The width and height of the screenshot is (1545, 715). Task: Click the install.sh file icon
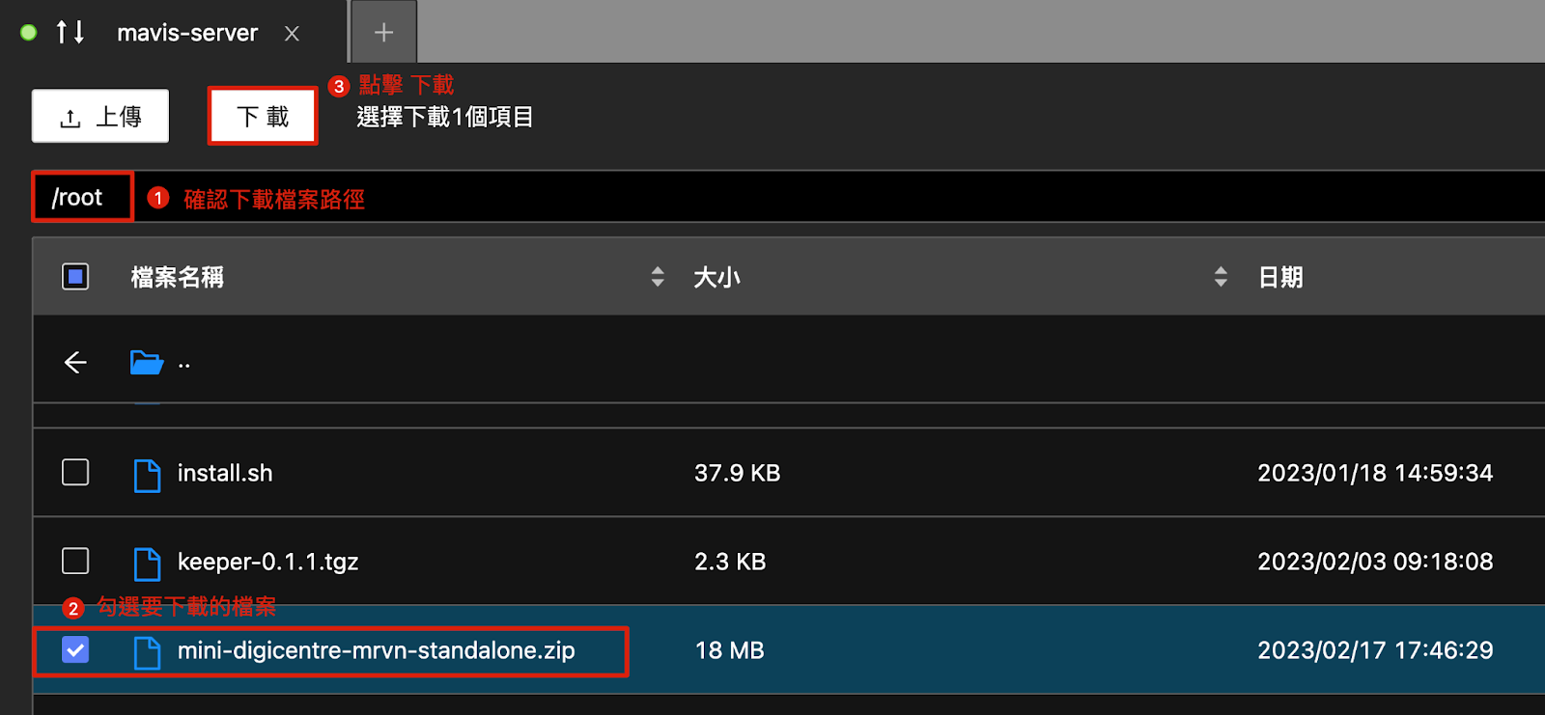[x=147, y=475]
